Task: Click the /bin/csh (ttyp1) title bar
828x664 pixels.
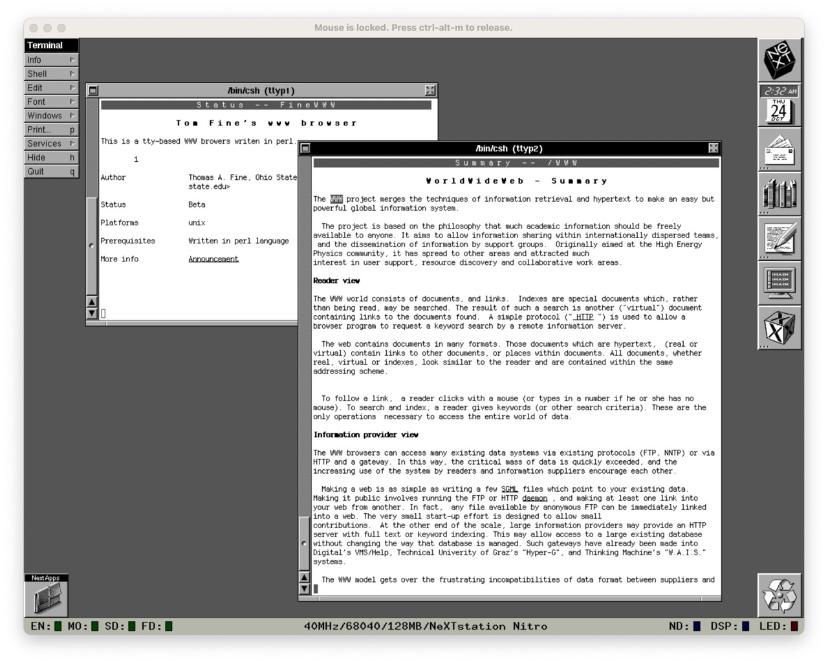Action: 261,91
